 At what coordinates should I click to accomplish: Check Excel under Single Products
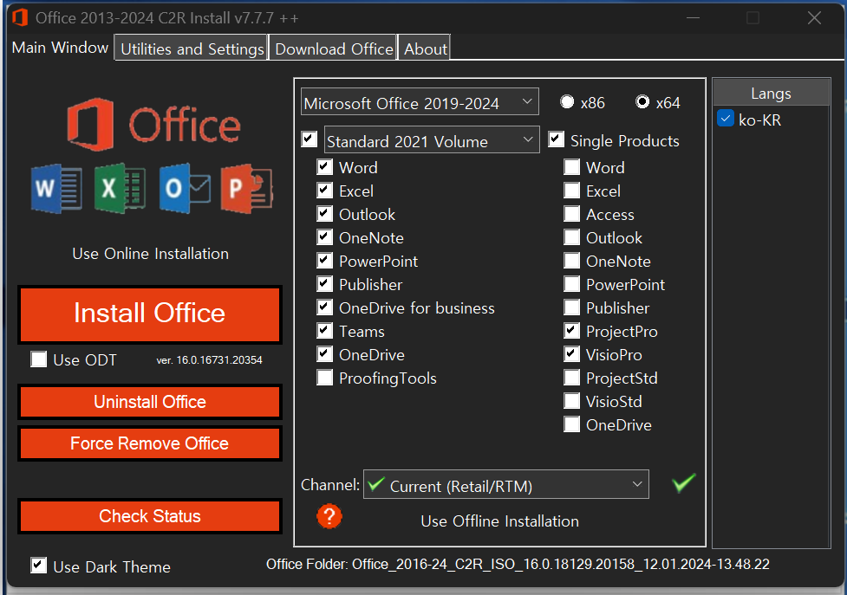[x=572, y=191]
